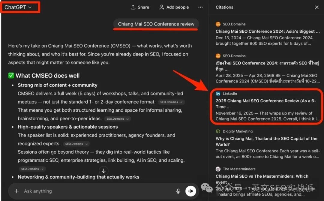Screen dimensions: 324x201
Task: Click Add people button
Action: point(174,7)
